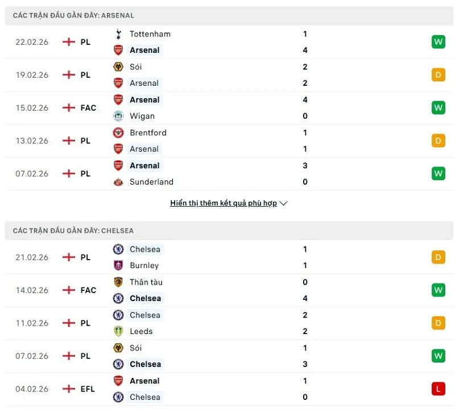Click the Arsenal team name in Wigan match
This screenshot has width=455, height=409.
tap(146, 99)
